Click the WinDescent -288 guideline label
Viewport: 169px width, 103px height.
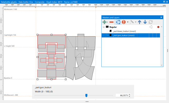coord(11,95)
